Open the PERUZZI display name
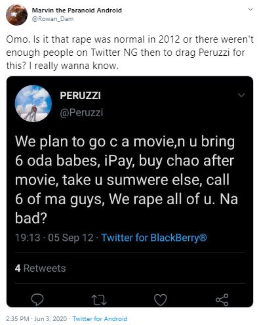259x325 pixels. coord(80,96)
